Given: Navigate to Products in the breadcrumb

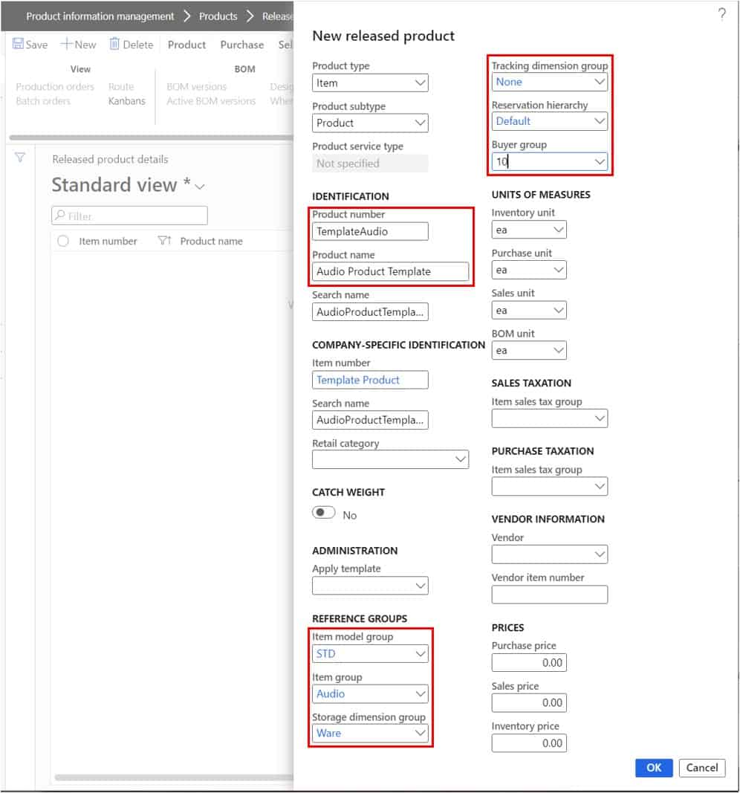Looking at the screenshot, I should coord(218,16).
